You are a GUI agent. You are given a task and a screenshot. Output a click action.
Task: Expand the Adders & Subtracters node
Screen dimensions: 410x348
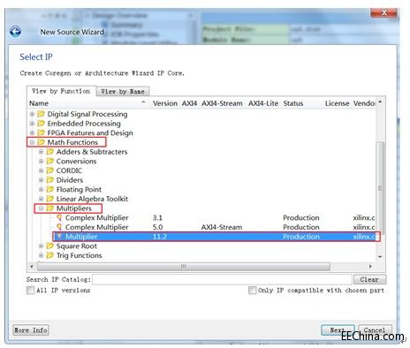tap(41, 152)
